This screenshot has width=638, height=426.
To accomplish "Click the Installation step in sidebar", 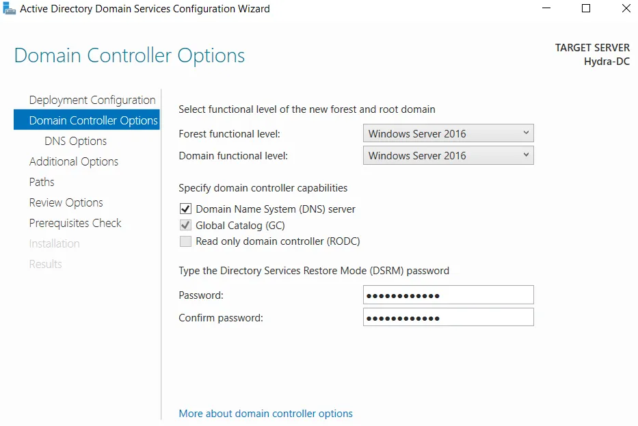I will pyautogui.click(x=54, y=243).
